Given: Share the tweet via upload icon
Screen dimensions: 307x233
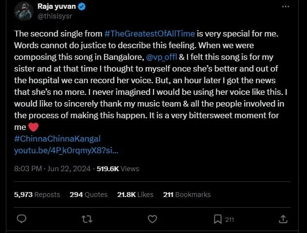Looking at the screenshot, I should click(x=284, y=219).
